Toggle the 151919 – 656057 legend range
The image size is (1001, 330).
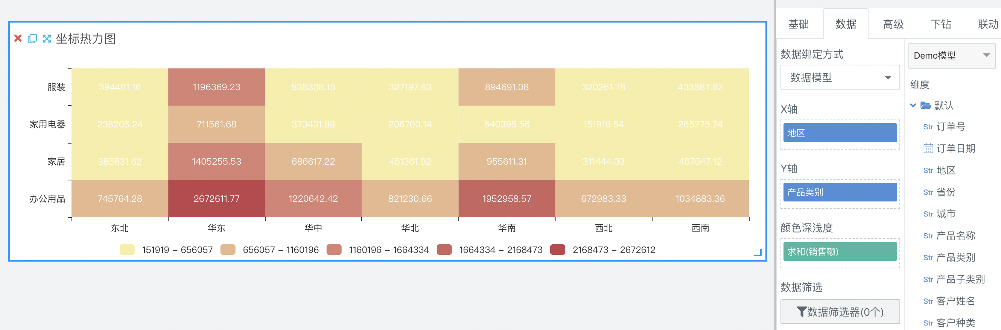click(166, 250)
